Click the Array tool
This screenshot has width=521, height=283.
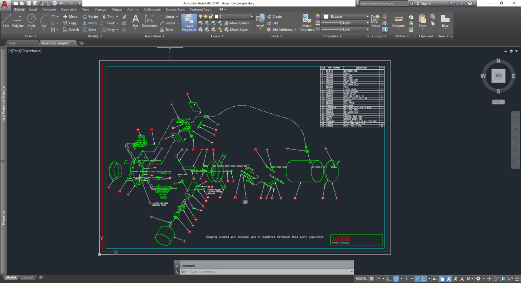pos(108,30)
